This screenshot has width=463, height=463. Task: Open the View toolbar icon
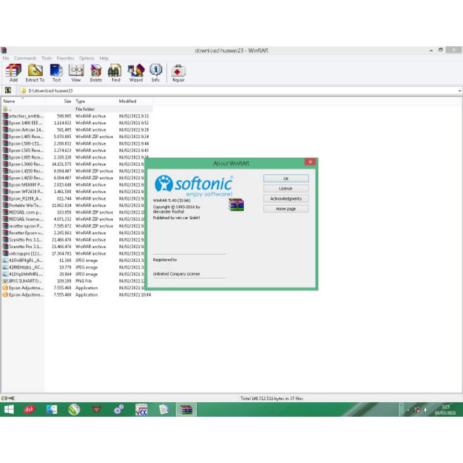click(x=76, y=73)
